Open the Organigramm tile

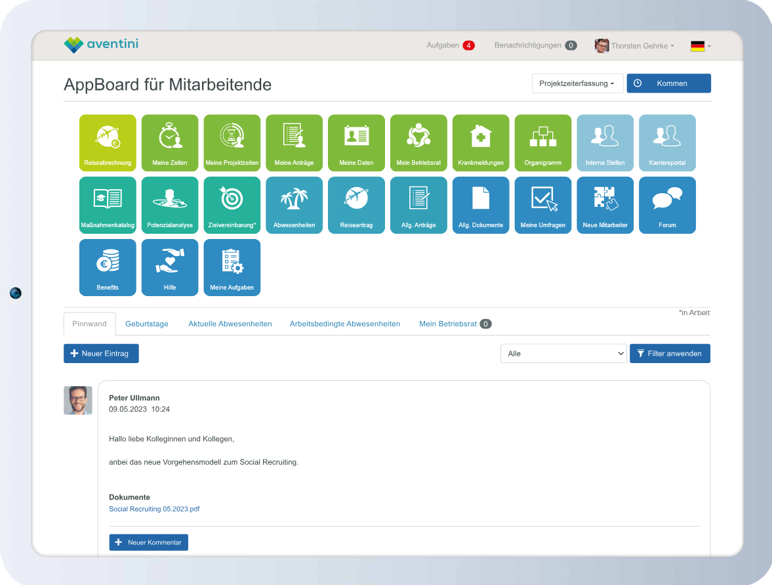(x=542, y=142)
